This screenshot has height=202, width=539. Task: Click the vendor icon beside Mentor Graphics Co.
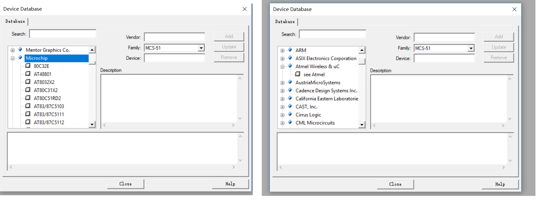[20, 50]
